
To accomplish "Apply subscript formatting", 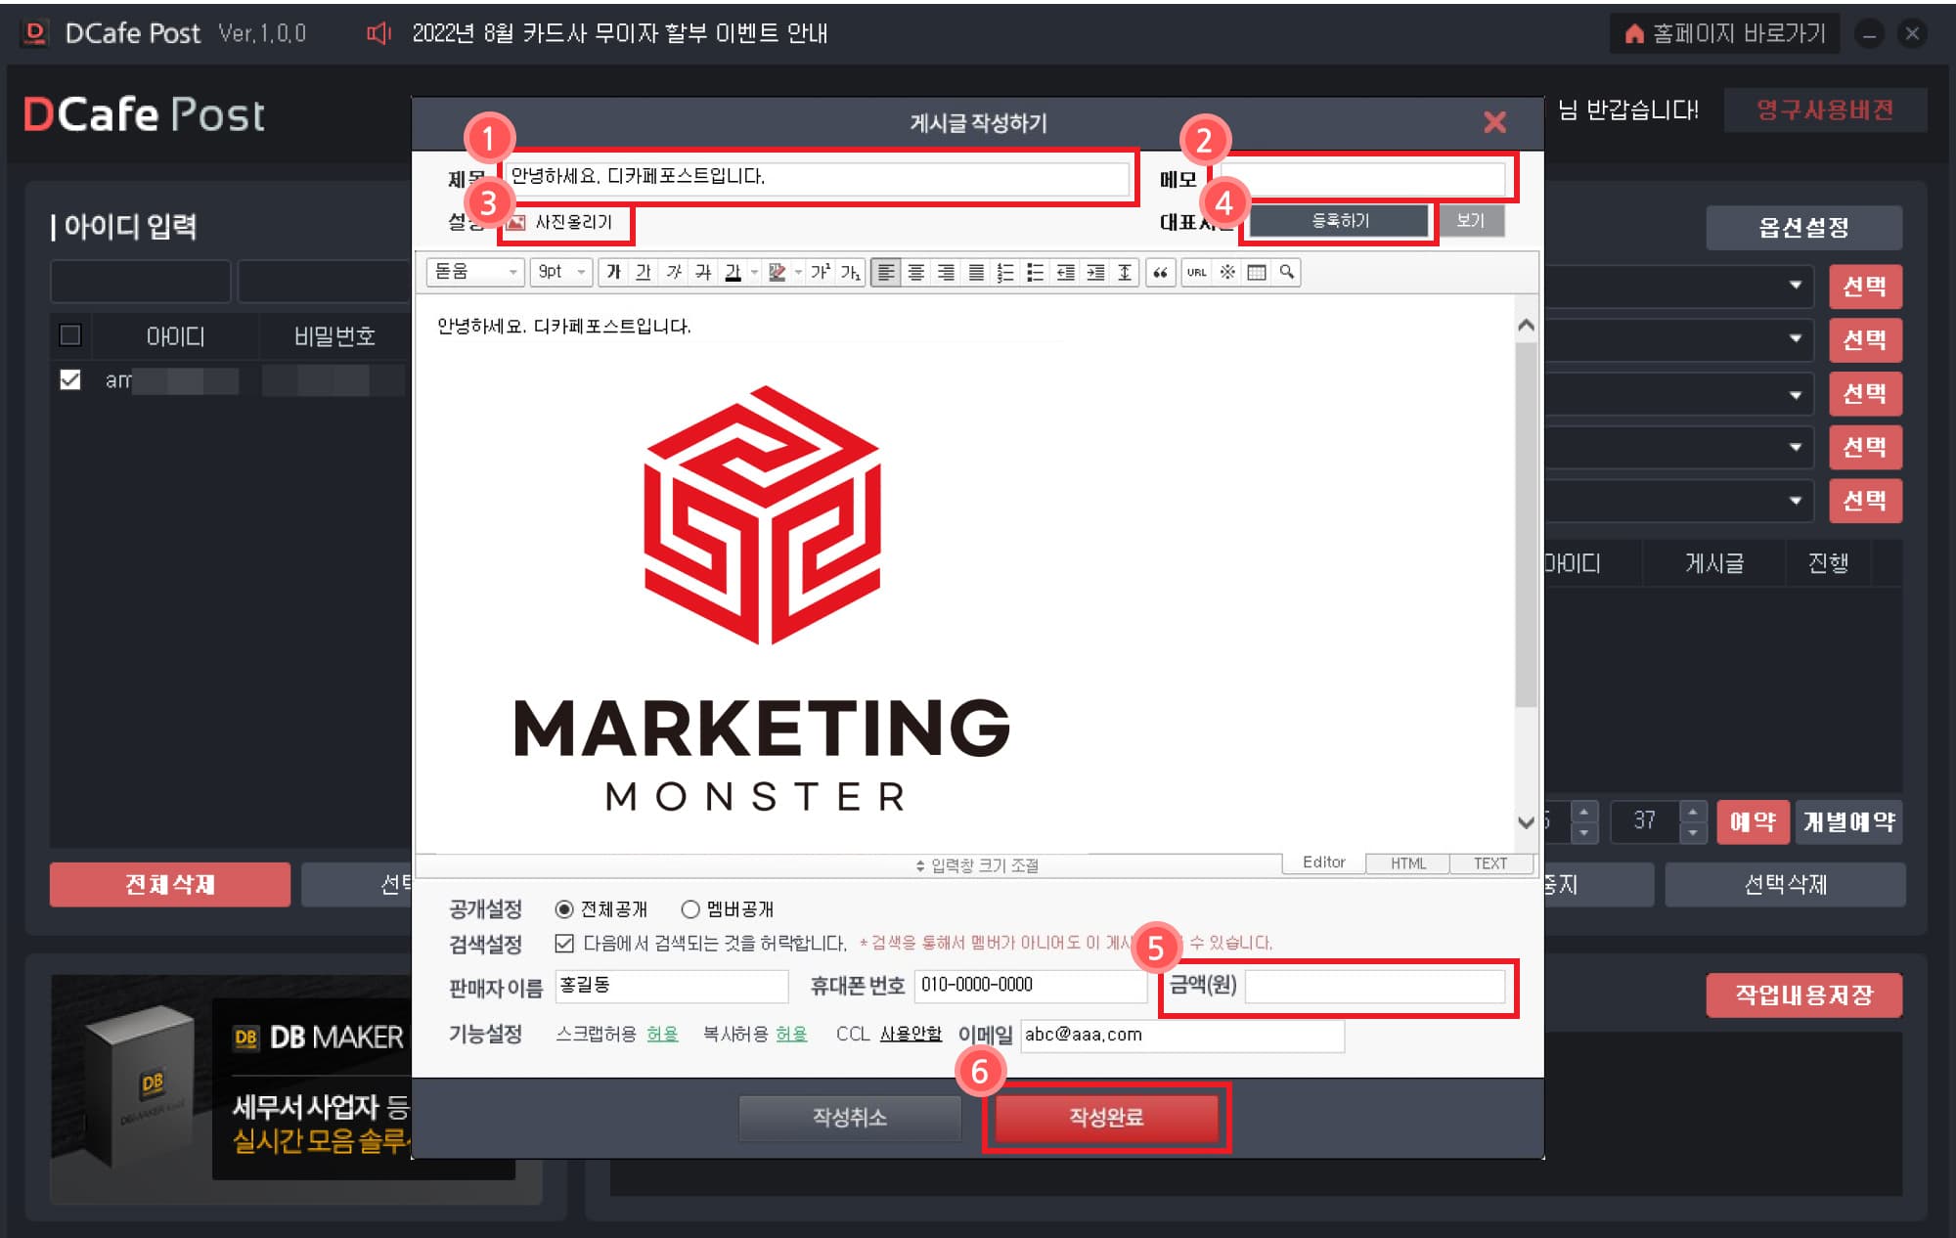I will (850, 272).
